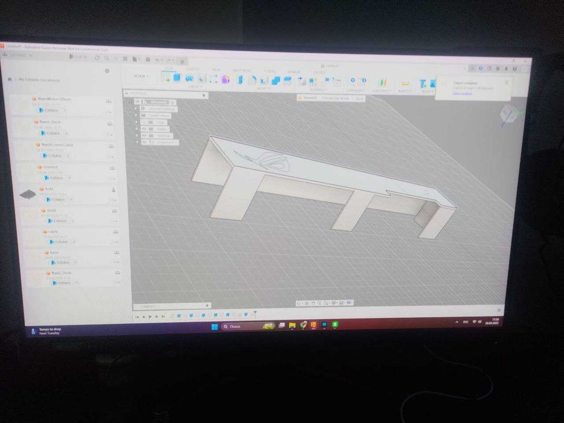This screenshot has width=564, height=423.
Task: Open the Assemble group dropdown
Action: (318, 90)
